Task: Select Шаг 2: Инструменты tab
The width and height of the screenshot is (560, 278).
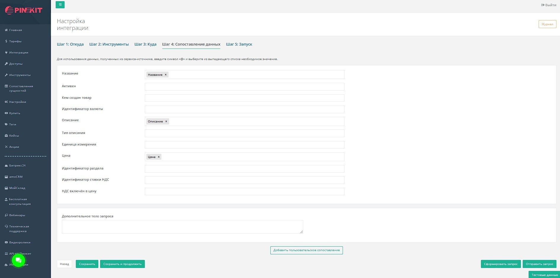Action: coord(109,44)
